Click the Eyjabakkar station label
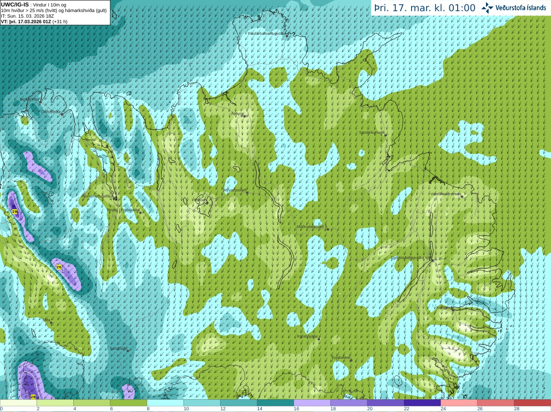This screenshot has height=412, width=551. point(341,357)
